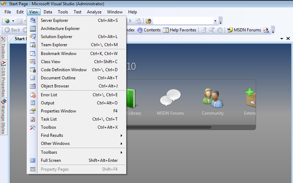Image resolution: width=293 pixels, height=183 pixels.
Task: Open the toolbar combo box dropdown arrow
Action: (215, 21)
